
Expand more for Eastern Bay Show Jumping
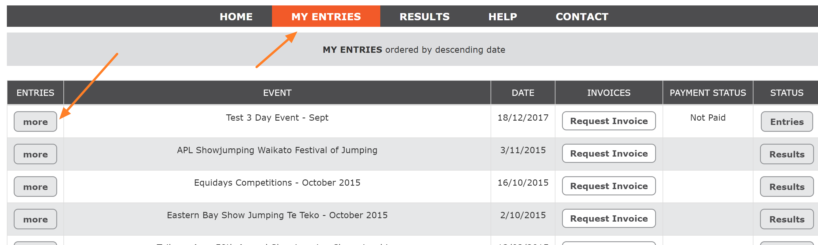(35, 219)
